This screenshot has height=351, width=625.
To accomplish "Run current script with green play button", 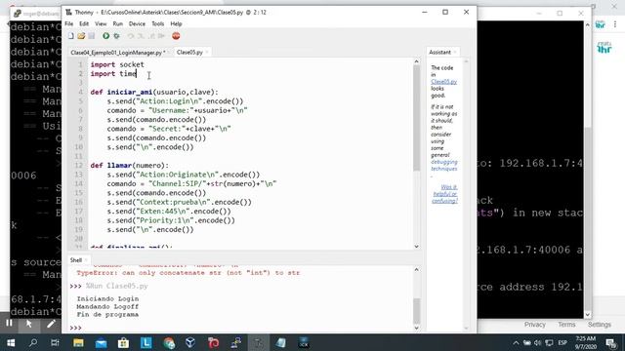I will (106, 36).
